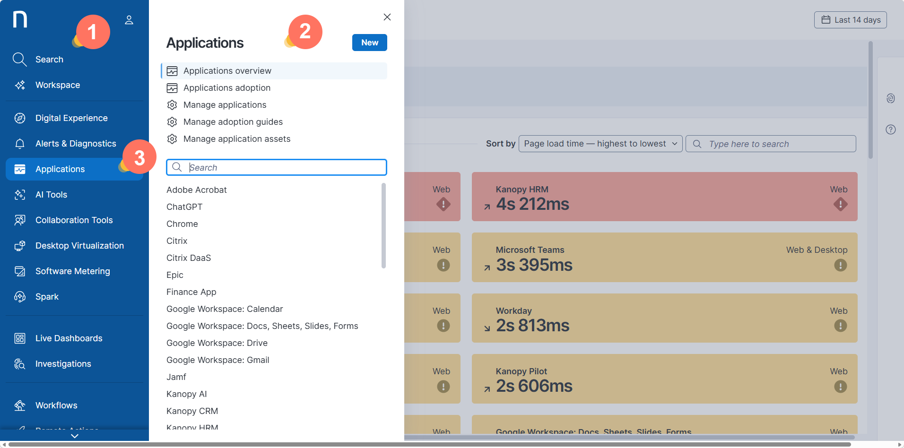The image size is (904, 448).
Task: Open the Search magnifier in sidebar
Action: coord(19,60)
